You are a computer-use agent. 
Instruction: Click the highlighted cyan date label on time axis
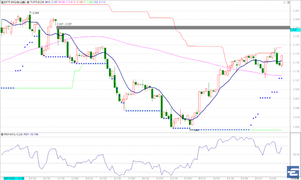(14, 178)
